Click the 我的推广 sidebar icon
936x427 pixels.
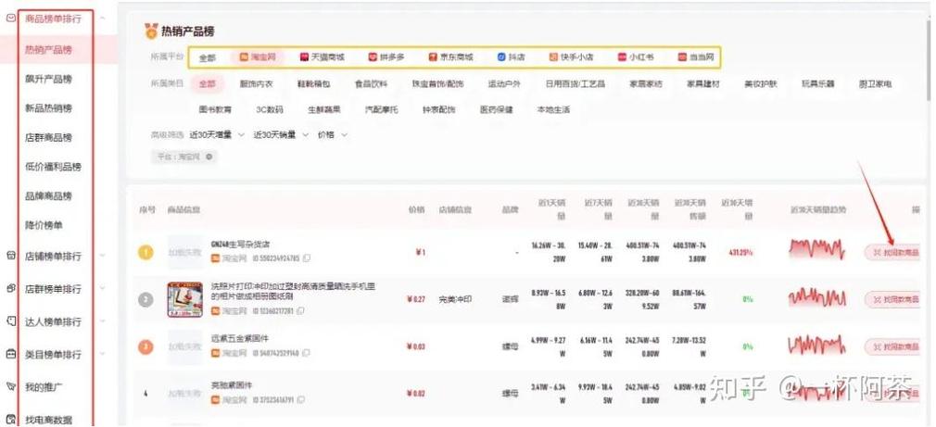10,386
